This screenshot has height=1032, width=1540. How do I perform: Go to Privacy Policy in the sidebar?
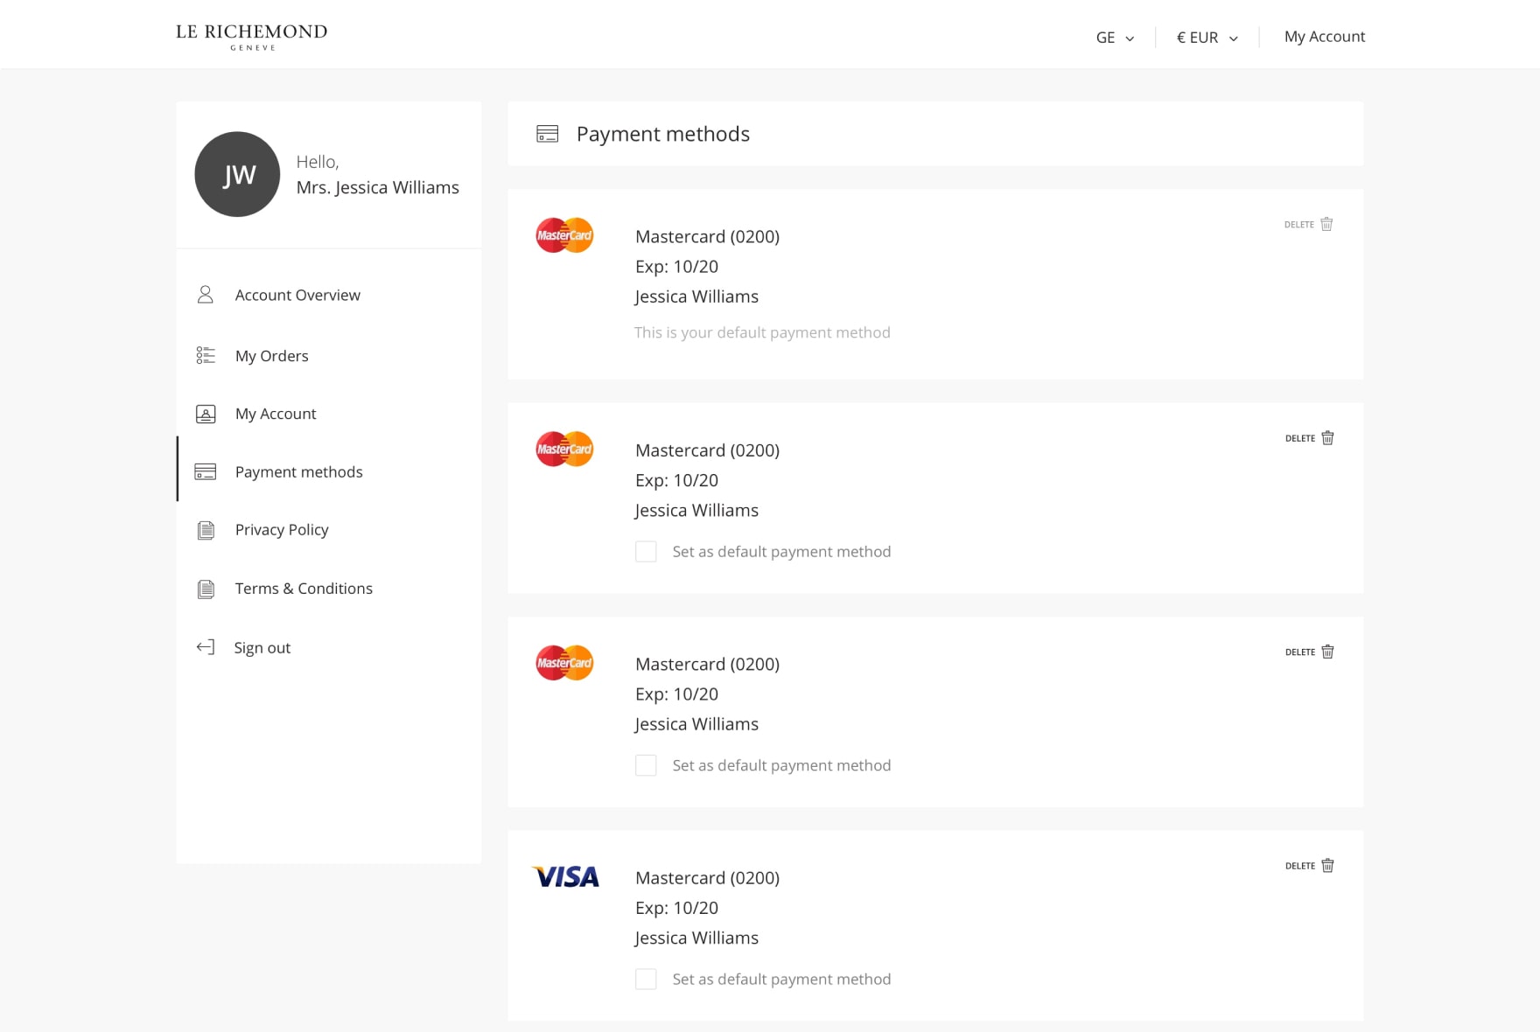tap(282, 530)
